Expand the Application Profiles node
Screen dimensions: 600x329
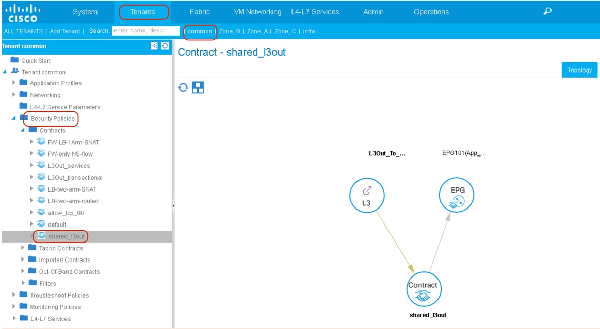click(14, 83)
